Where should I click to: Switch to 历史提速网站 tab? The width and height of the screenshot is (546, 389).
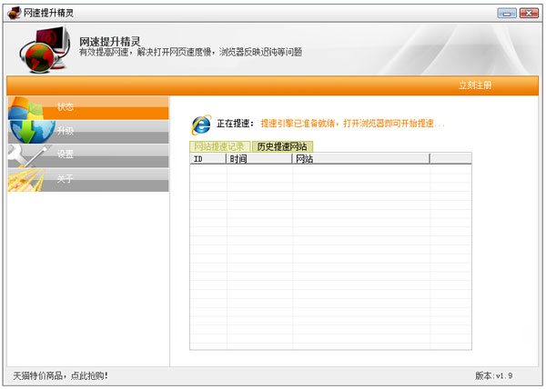tap(282, 146)
